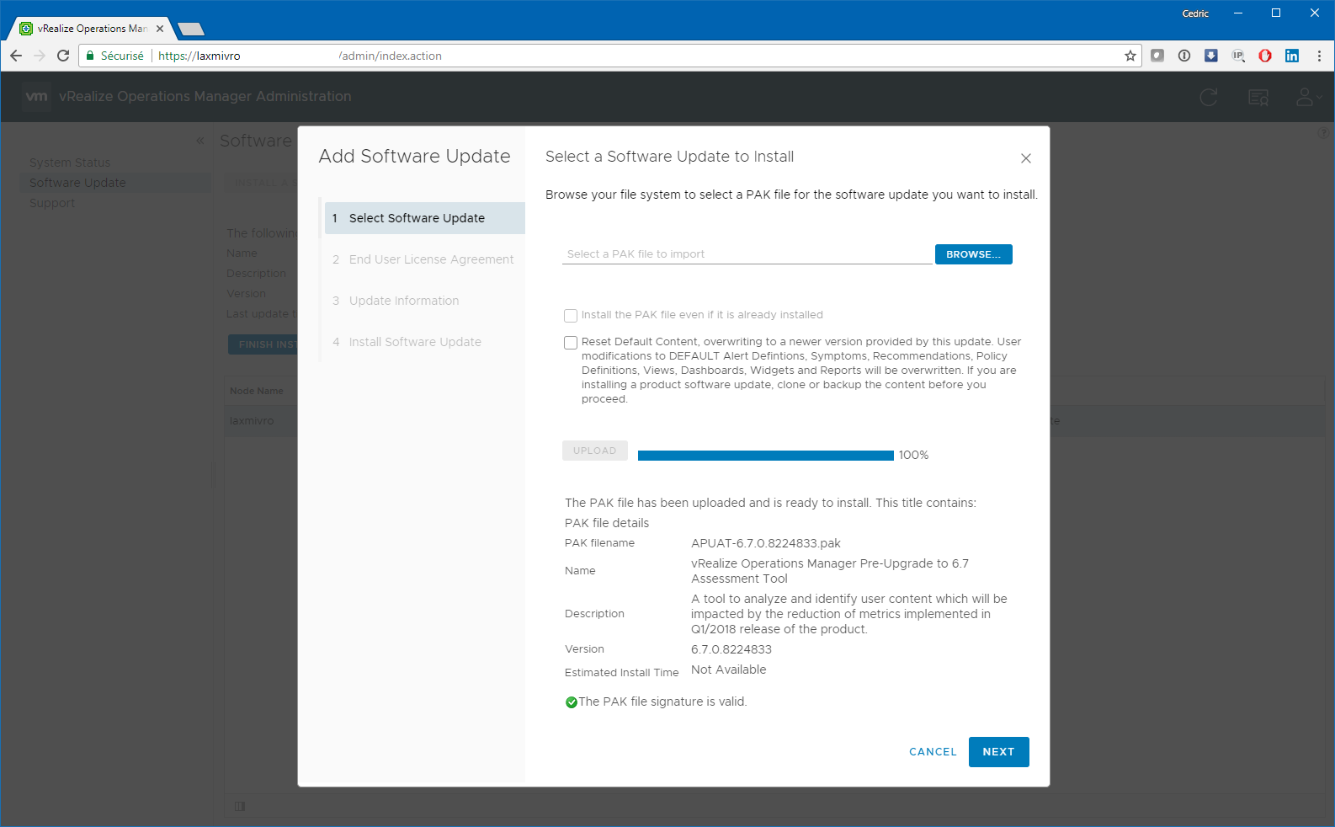Image resolution: width=1335 pixels, height=827 pixels.
Task: Go back using browser back arrow
Action: (x=16, y=56)
